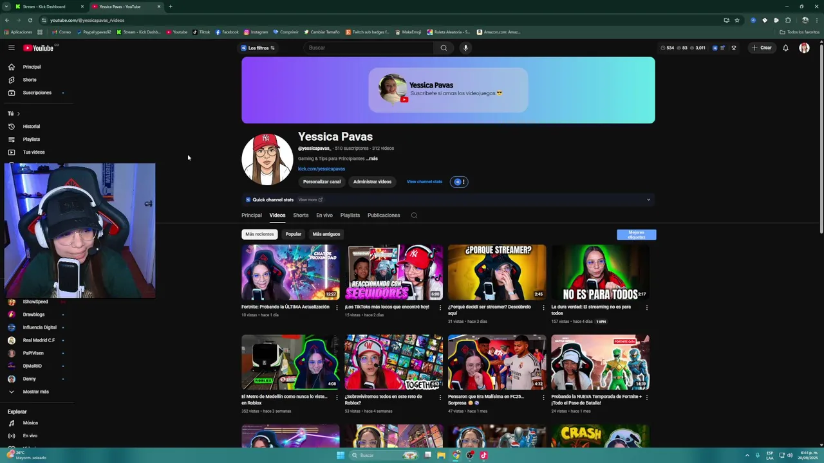
Task: Open the NO ES PARA TODOS video thumbnail
Action: click(600, 272)
